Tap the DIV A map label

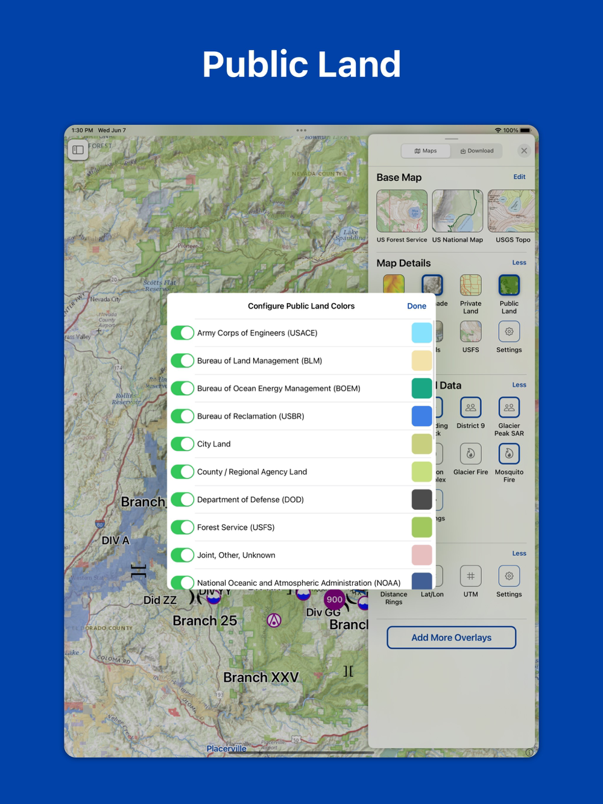[115, 541]
